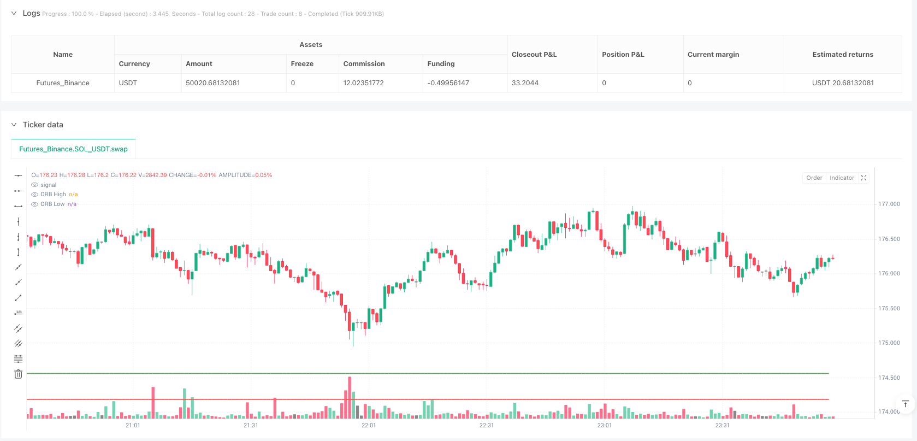Click the Order button on the chart
Viewport: 917px width, 441px height.
814,178
